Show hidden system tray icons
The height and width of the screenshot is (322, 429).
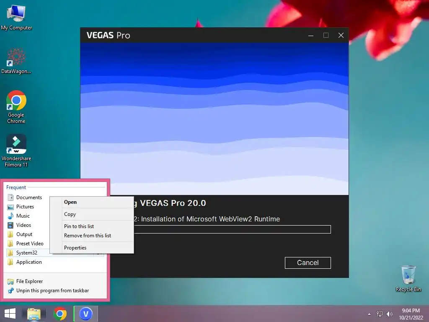tap(370, 314)
